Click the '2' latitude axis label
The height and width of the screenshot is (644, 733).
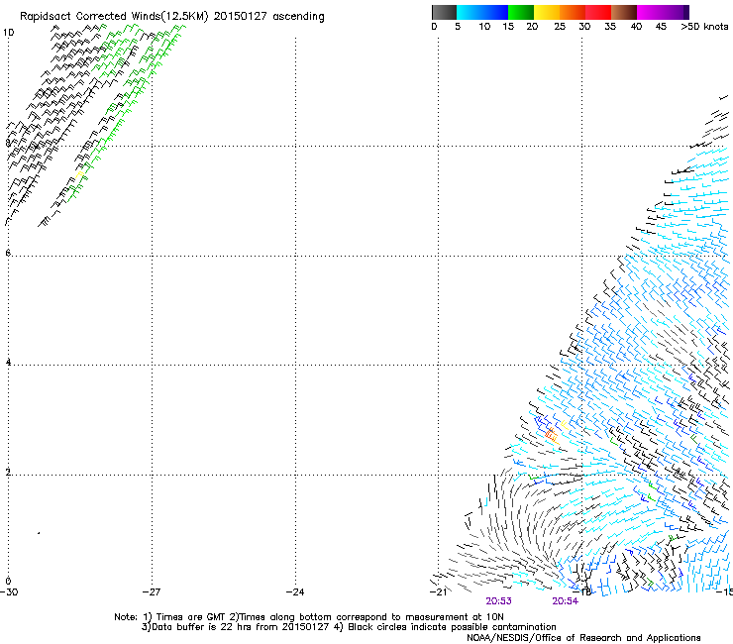8,473
